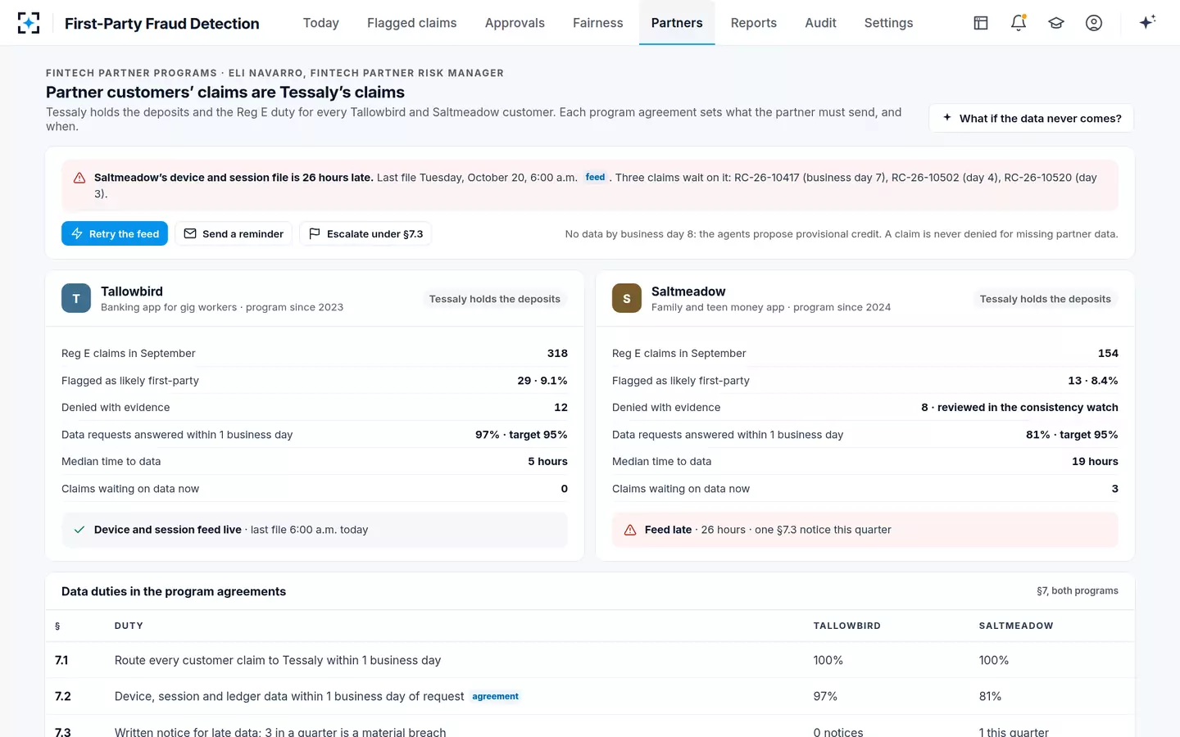Click the green checkmark beside feed live
Image resolution: width=1180 pixels, height=737 pixels.
[79, 530]
